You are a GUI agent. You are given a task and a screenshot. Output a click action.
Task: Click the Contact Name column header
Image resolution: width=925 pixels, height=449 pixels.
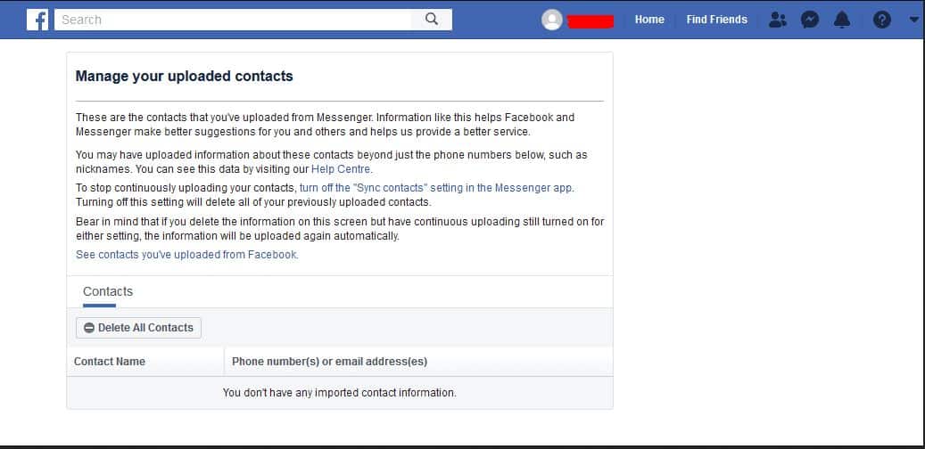pyautogui.click(x=110, y=362)
